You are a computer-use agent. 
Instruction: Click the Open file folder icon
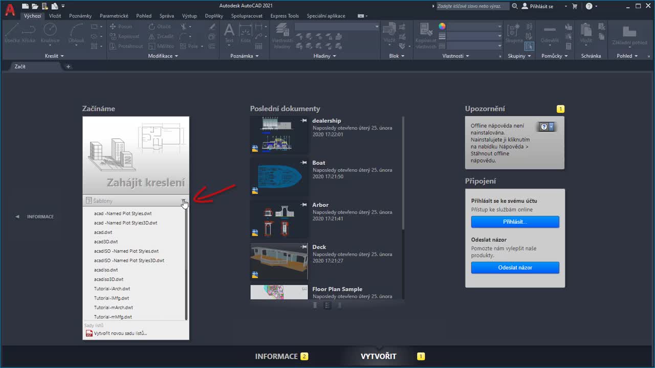coord(35,6)
